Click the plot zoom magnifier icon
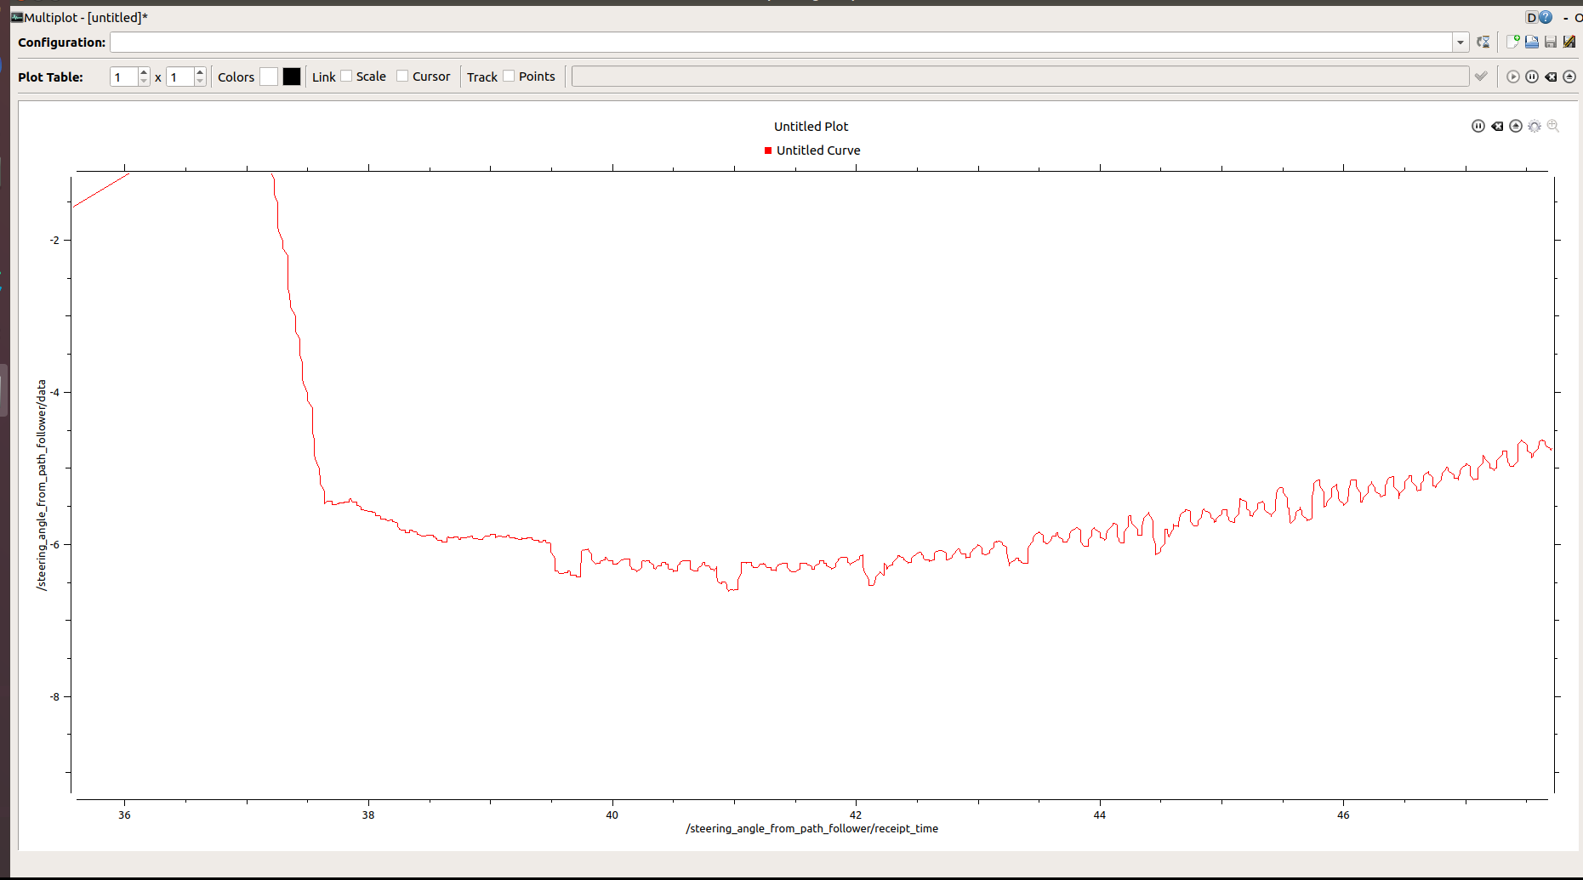1583x880 pixels. pyautogui.click(x=1553, y=126)
